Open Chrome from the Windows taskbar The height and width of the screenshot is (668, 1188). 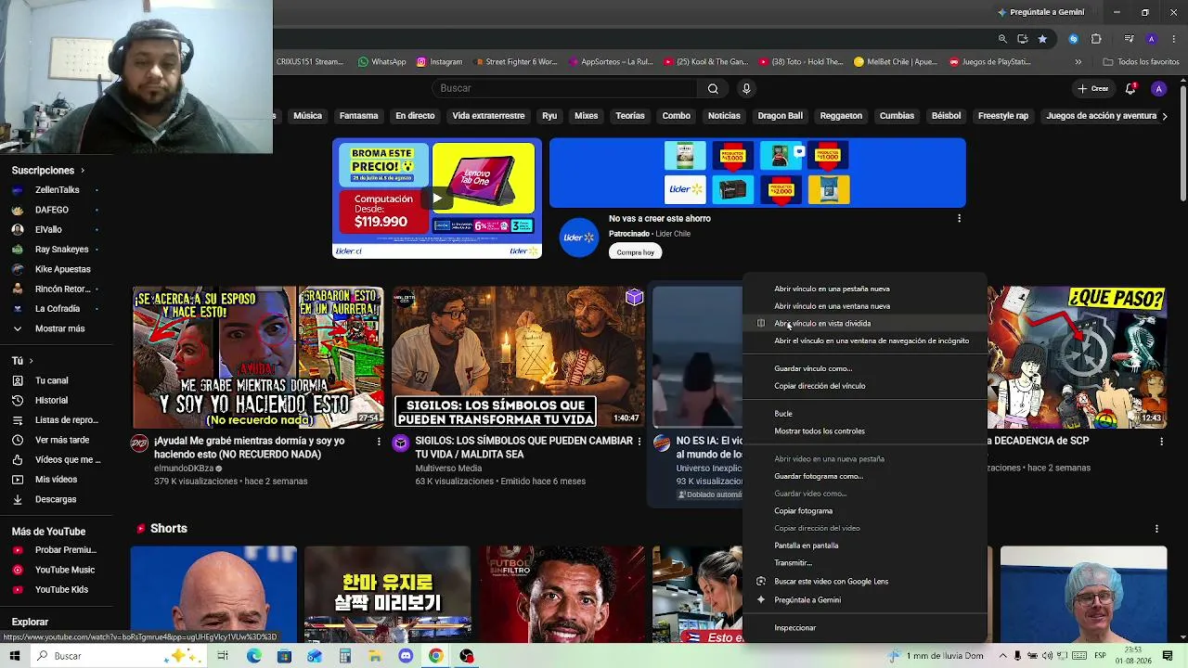(435, 656)
